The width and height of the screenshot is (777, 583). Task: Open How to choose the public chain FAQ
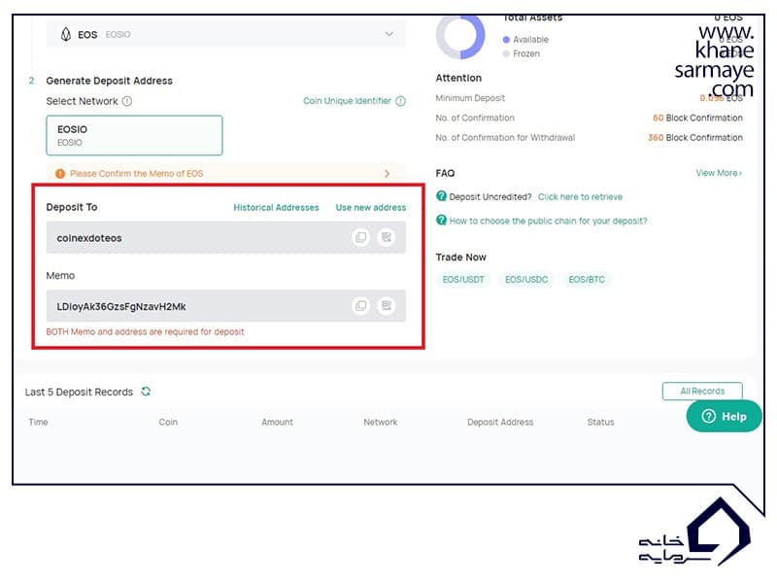click(548, 221)
